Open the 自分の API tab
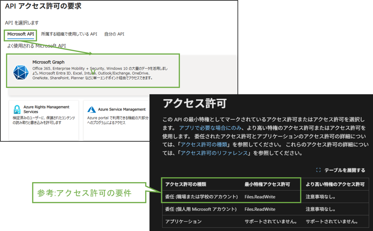Image resolution: width=373 pixels, height=231 pixels. [114, 34]
